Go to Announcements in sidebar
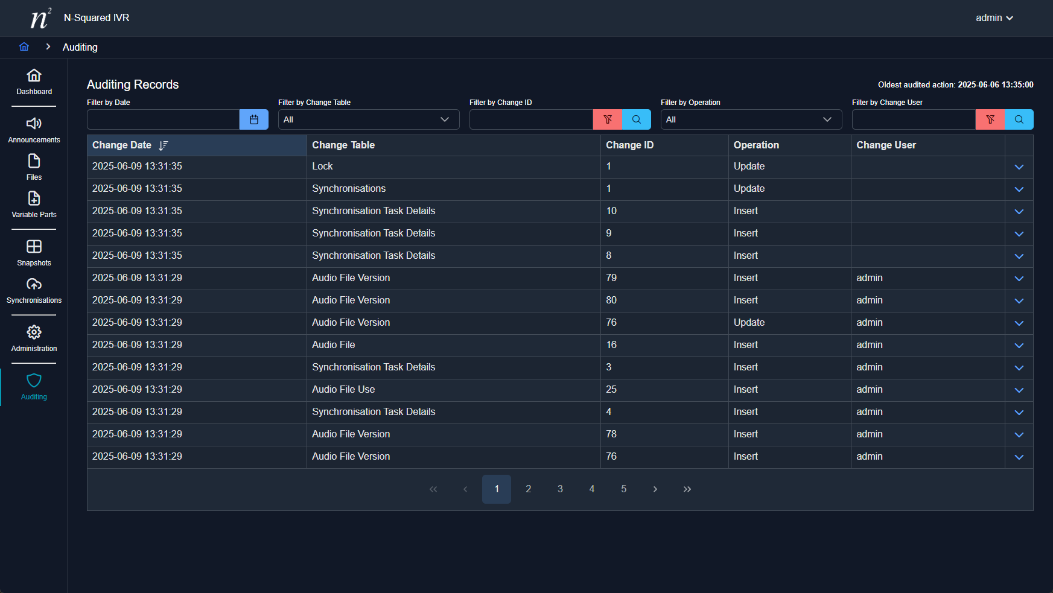Image resolution: width=1053 pixels, height=593 pixels. [x=34, y=130]
